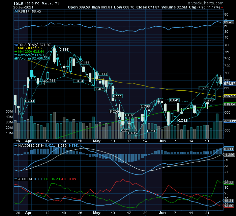
Task: Click the MA(50) 639.37 legend text
Action: [30, 48]
